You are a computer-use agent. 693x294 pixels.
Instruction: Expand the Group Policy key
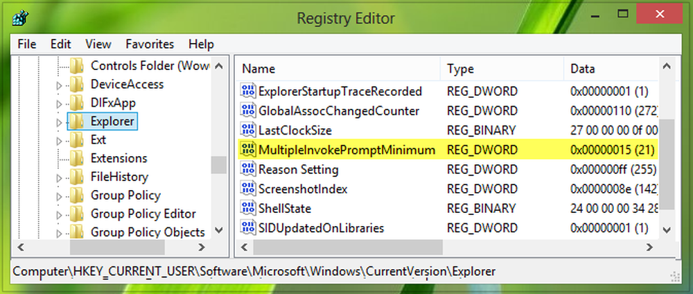(59, 197)
